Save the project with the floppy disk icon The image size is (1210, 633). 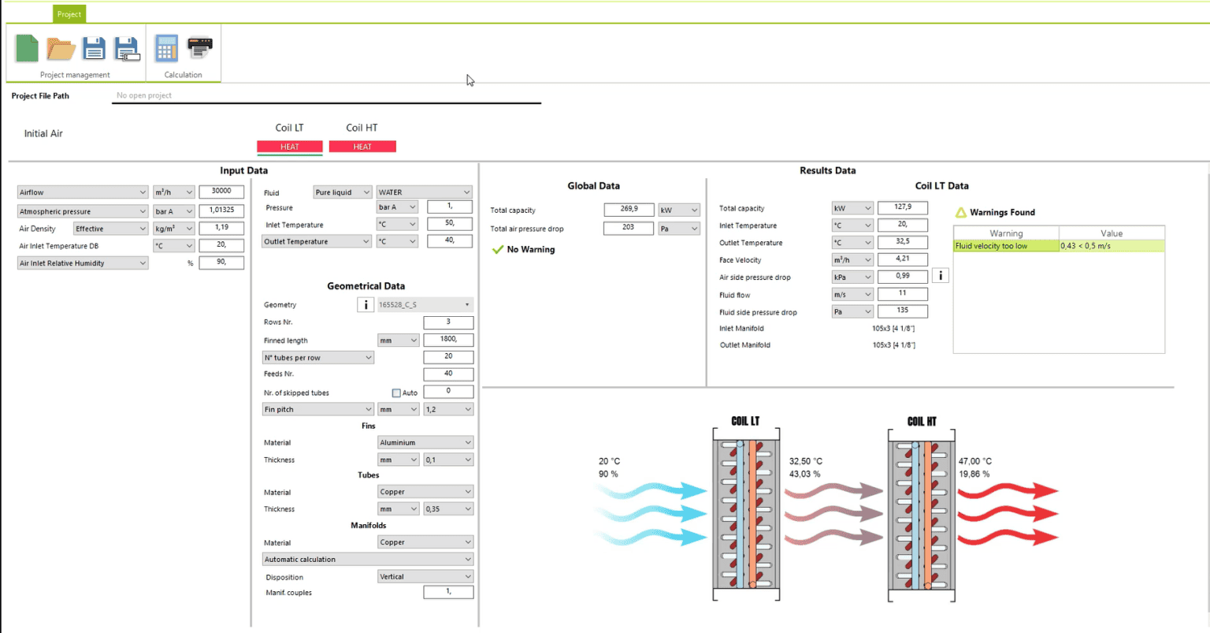[x=94, y=49]
